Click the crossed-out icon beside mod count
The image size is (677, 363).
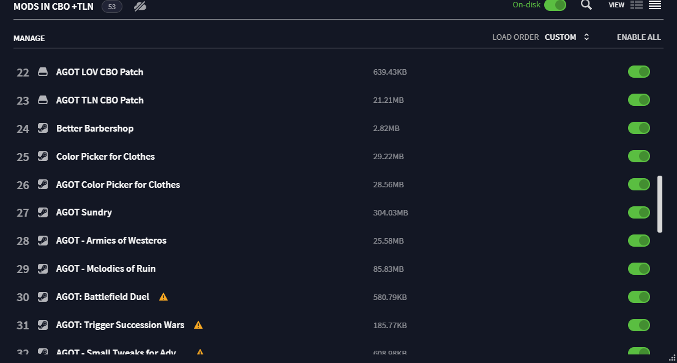pyautogui.click(x=140, y=7)
